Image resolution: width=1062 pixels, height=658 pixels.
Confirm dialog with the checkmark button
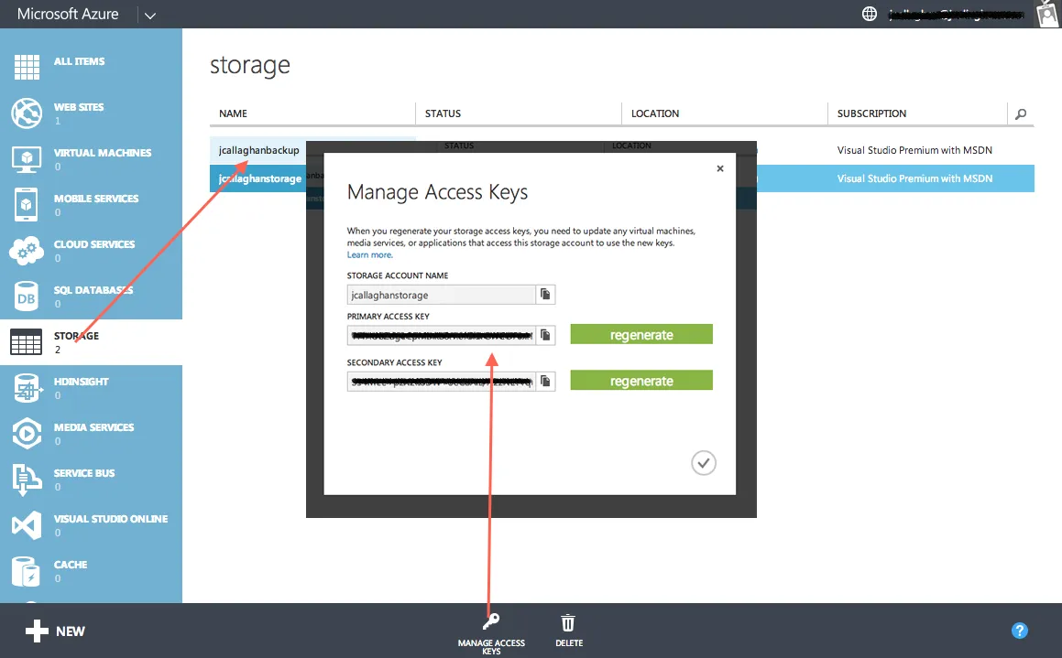[704, 463]
